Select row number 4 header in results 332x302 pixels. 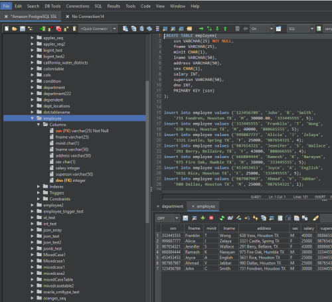point(157,252)
